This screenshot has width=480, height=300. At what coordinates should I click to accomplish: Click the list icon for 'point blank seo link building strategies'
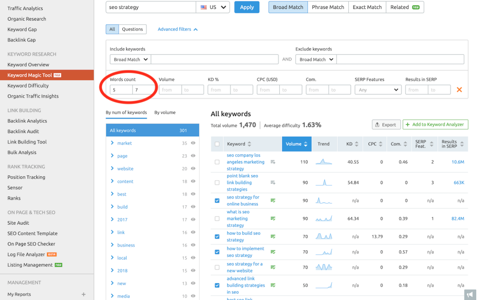pos(273,182)
